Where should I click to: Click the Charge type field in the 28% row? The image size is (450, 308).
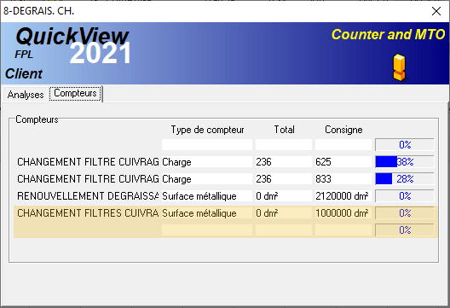point(207,178)
